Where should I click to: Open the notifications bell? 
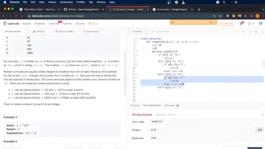tap(241, 24)
